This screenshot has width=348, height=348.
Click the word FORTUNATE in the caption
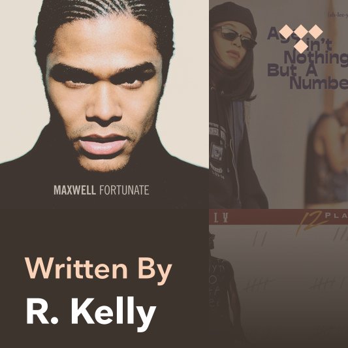(124, 190)
